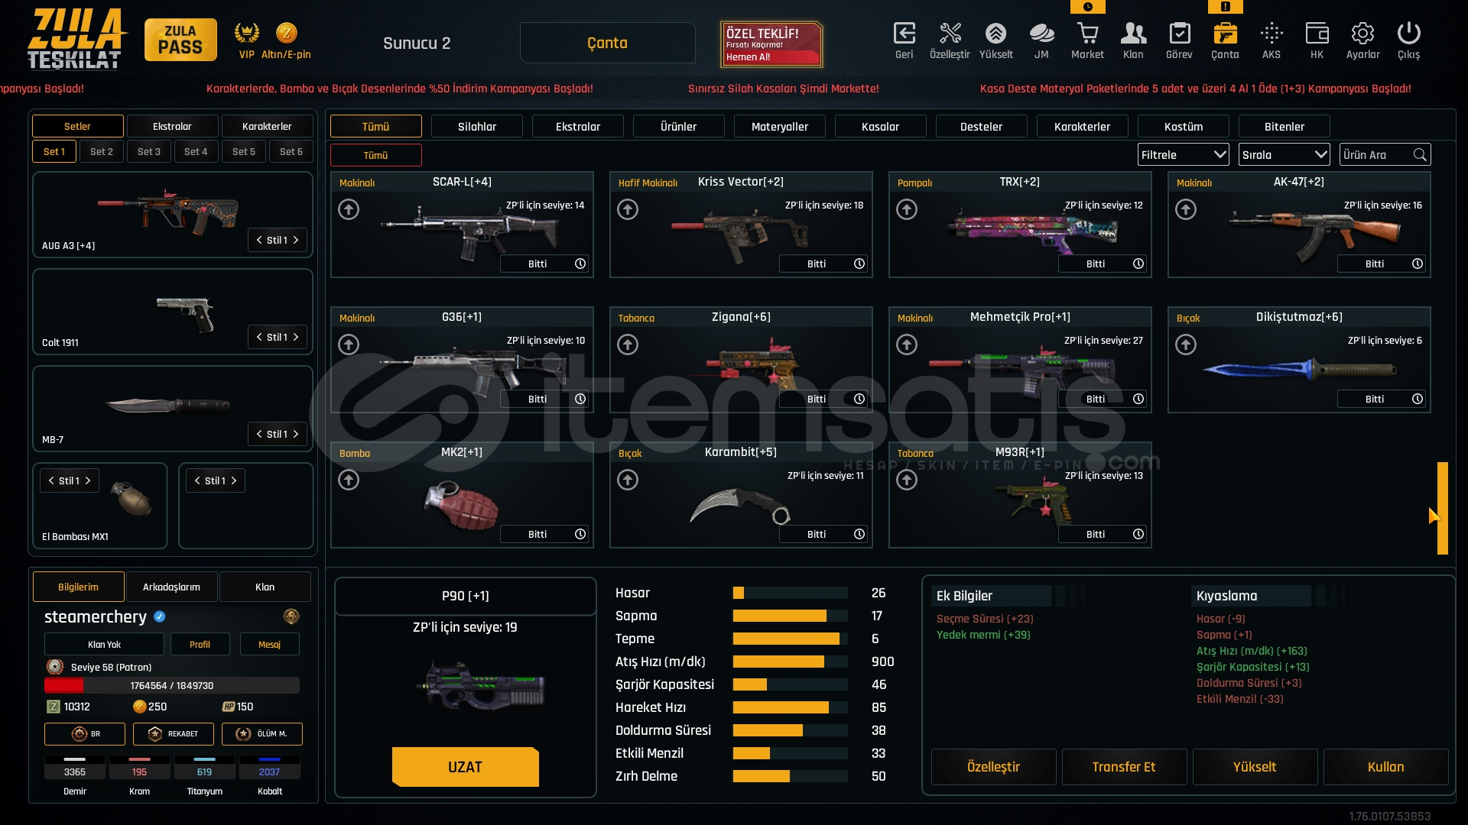This screenshot has width=1468, height=825.
Task: Click the REKABET mode button
Action: (x=174, y=734)
